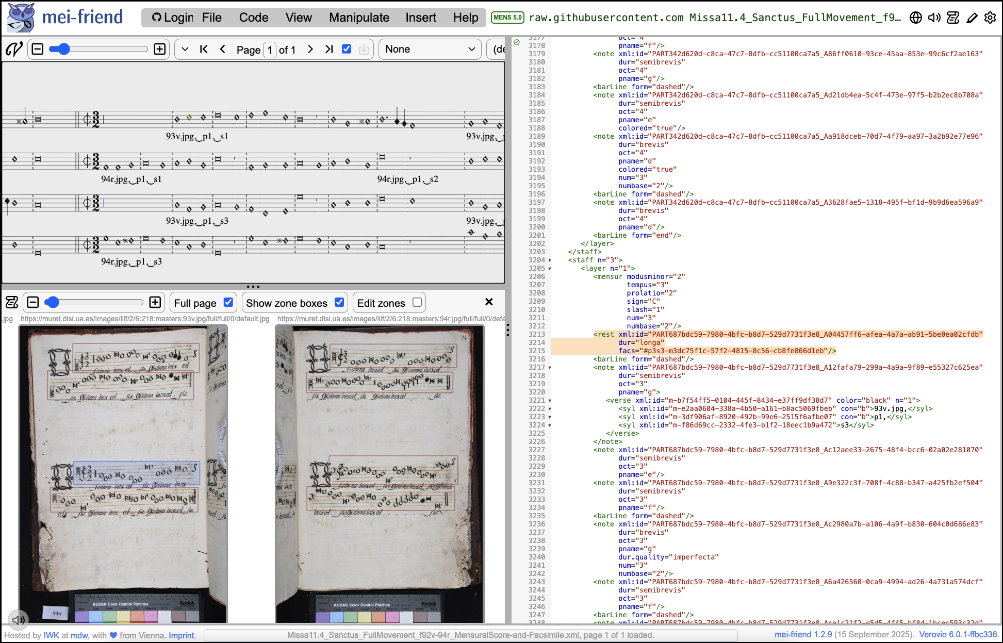Open the settings gear icon
Viewport: 1003px width, 643px height.
pos(990,18)
